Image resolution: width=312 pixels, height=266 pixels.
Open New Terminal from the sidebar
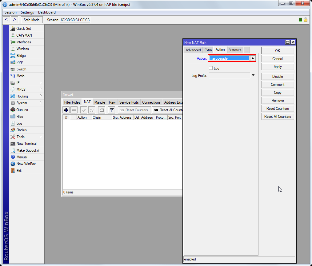pyautogui.click(x=26, y=144)
